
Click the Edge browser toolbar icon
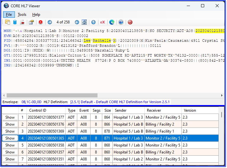coord(112,22)
